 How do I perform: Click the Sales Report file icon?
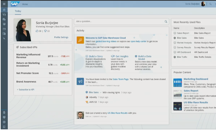[x=175, y=33]
